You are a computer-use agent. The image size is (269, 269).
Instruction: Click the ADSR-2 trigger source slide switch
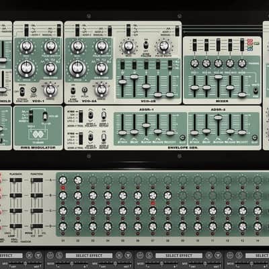pos(81,139)
